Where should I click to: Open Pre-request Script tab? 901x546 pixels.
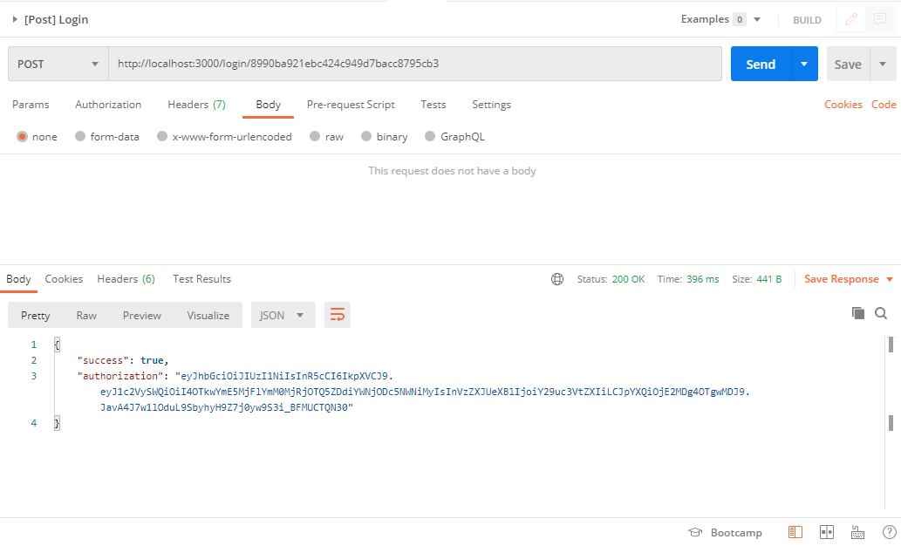coord(351,105)
